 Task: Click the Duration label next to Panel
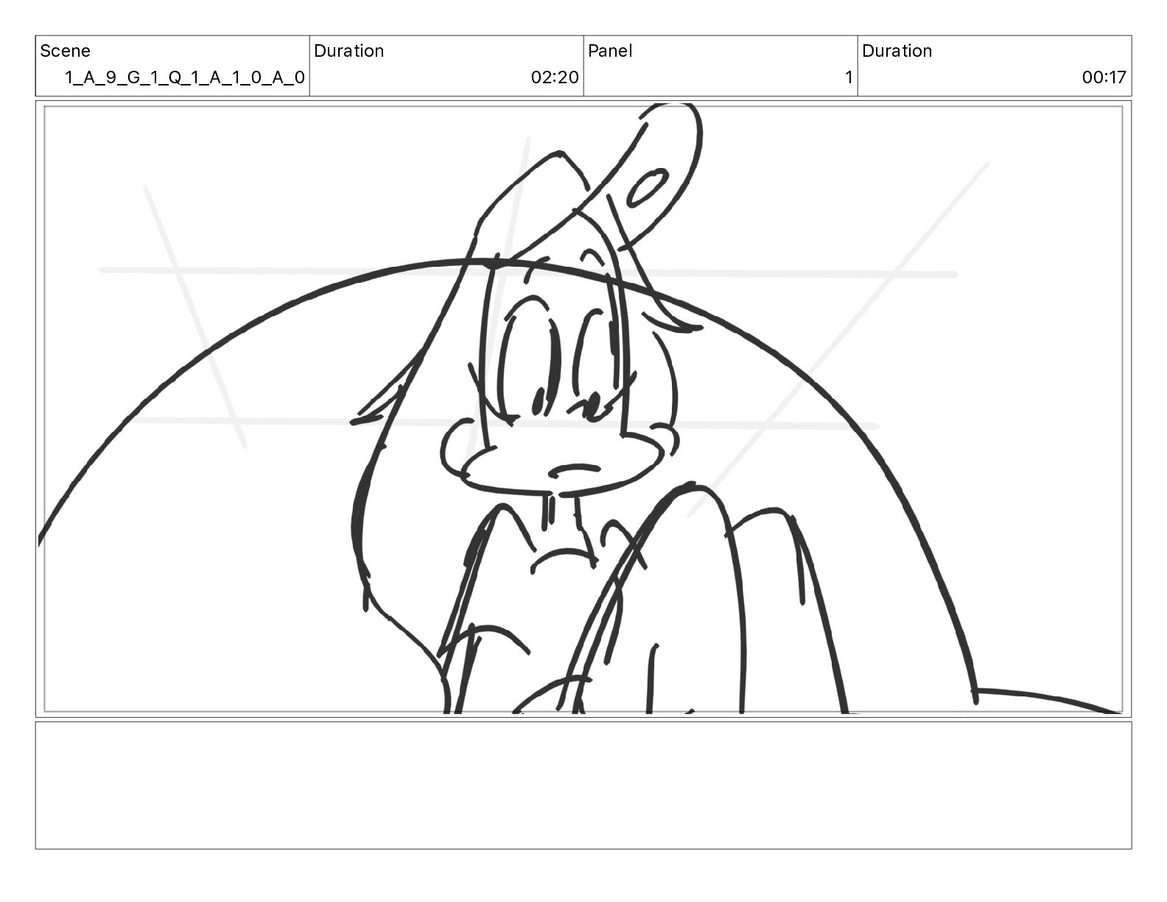tap(897, 51)
